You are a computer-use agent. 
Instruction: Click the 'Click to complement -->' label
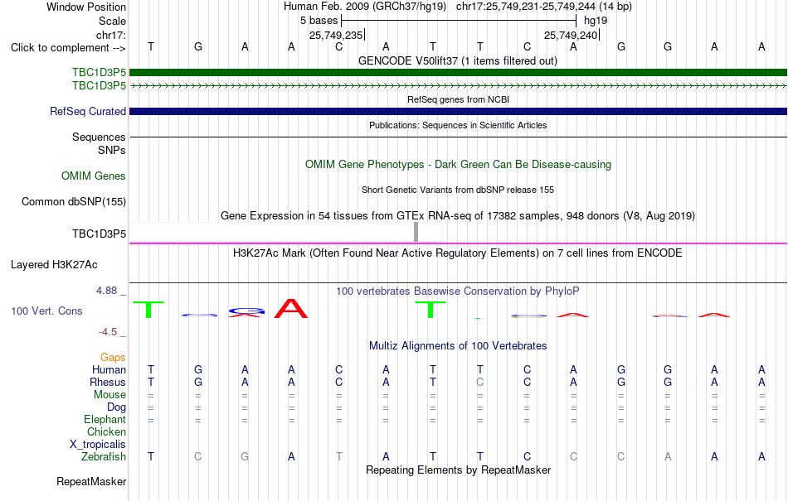[68, 48]
